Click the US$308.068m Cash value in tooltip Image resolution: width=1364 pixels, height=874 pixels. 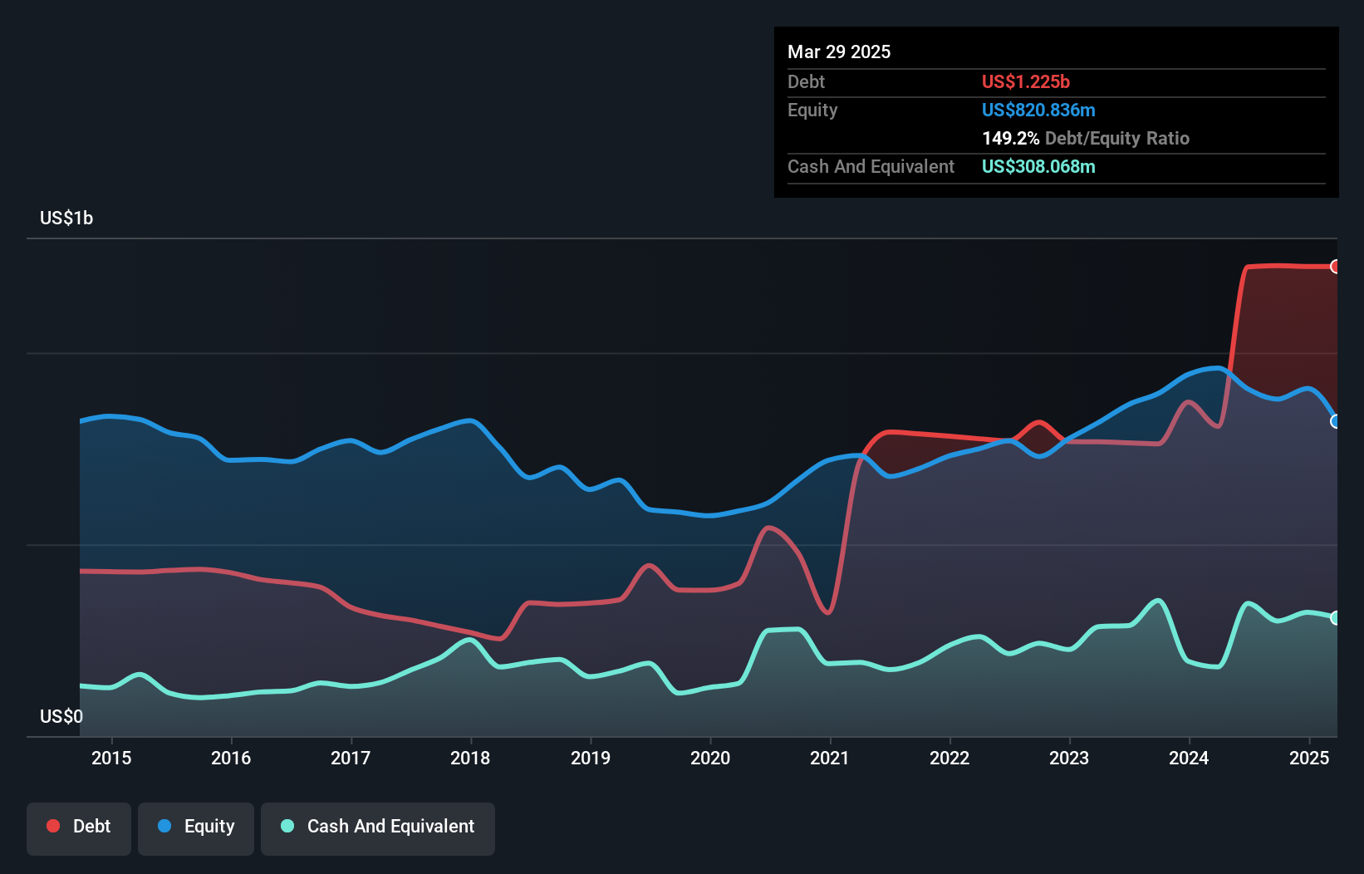(x=1038, y=166)
